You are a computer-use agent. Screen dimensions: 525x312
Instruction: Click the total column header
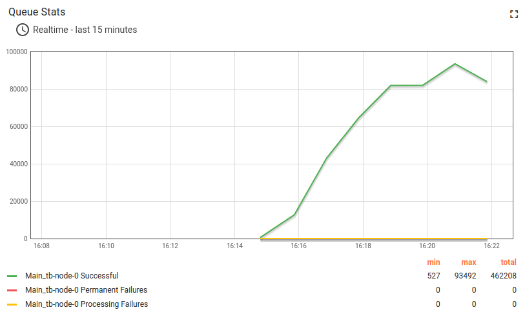508,262
